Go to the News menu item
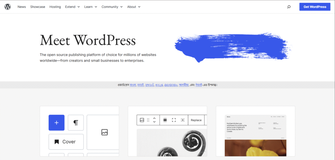The height and width of the screenshot is (160, 335). tap(22, 7)
